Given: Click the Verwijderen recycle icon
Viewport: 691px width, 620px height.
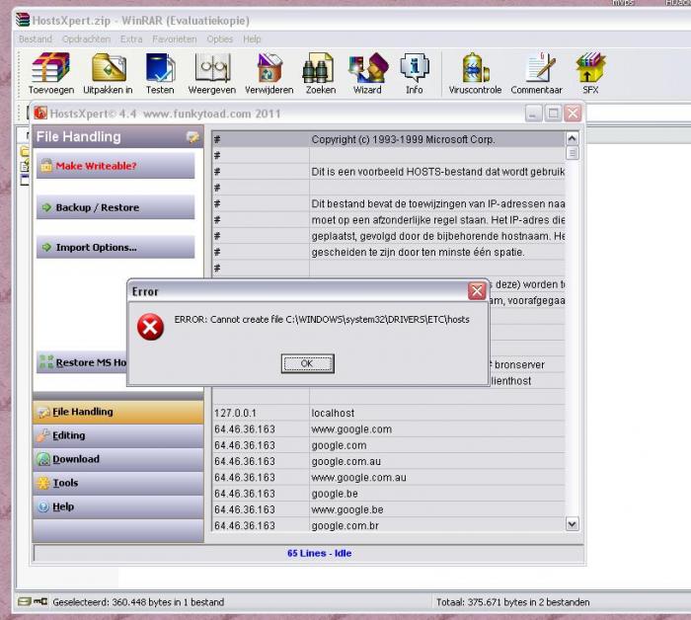Looking at the screenshot, I should tap(269, 67).
